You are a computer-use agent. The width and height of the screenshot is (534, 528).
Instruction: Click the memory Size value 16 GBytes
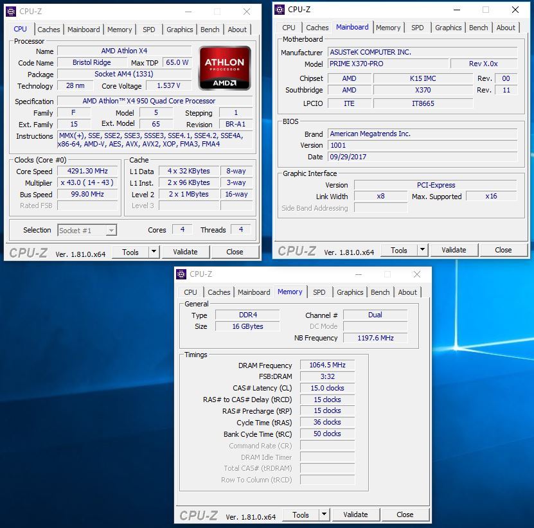247,326
